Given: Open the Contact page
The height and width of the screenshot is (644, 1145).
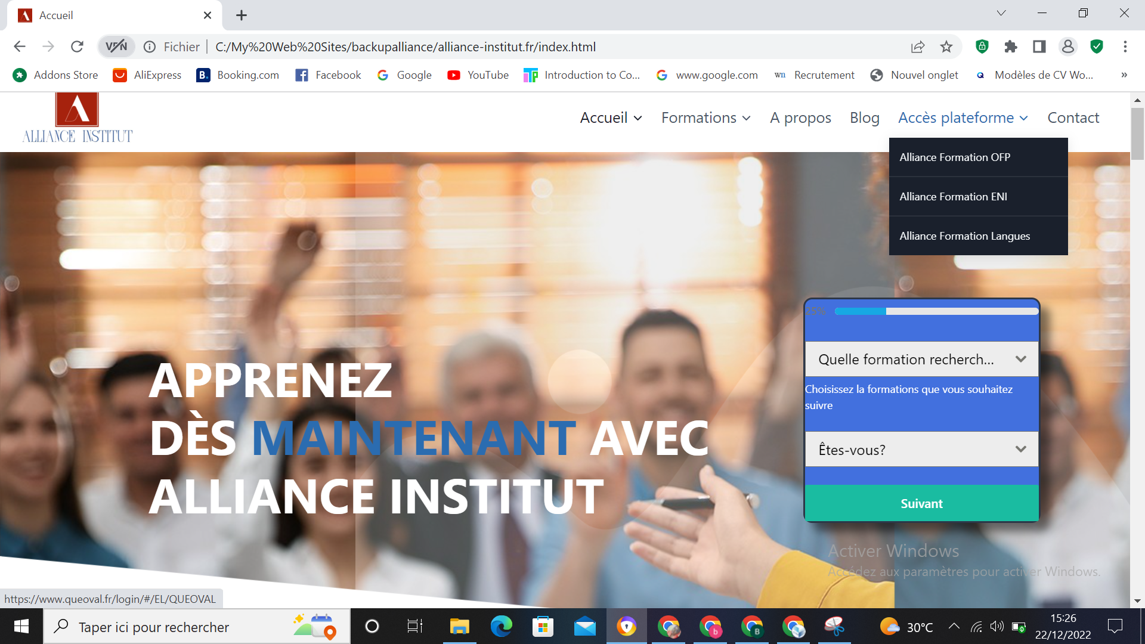Looking at the screenshot, I should tap(1073, 118).
